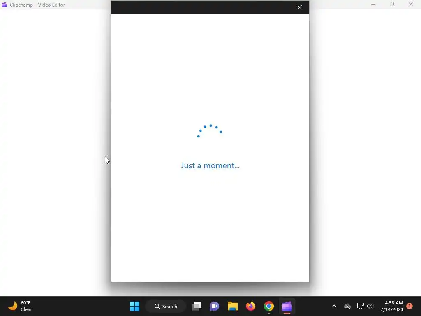Open Task View from taskbar
This screenshot has width=421, height=316.
[197, 306]
